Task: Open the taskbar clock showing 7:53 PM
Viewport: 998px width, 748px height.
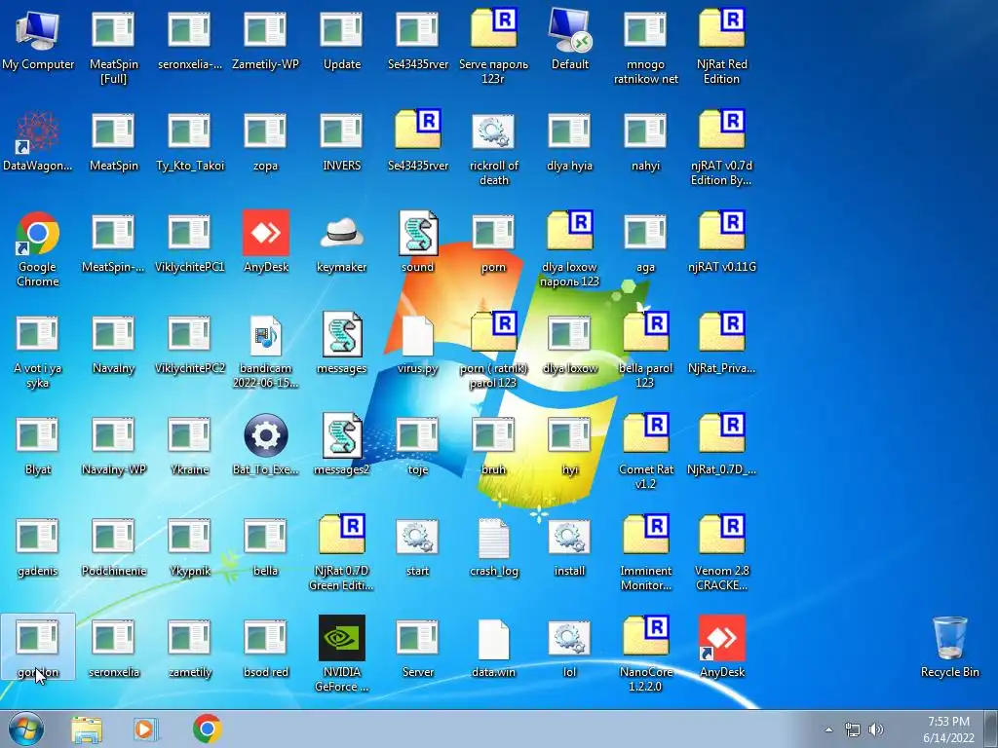Action: click(948, 729)
